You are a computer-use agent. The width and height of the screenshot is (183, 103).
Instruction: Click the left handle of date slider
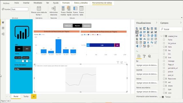point(23,61)
